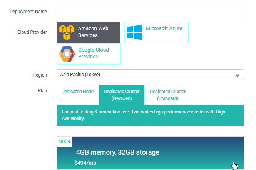Click the Deployment Name label
256x170 pixels.
point(28,12)
